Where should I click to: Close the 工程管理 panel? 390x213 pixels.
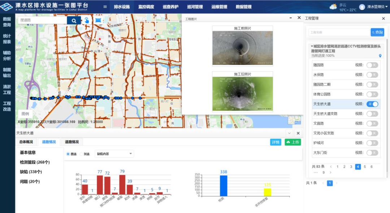pos(383,18)
